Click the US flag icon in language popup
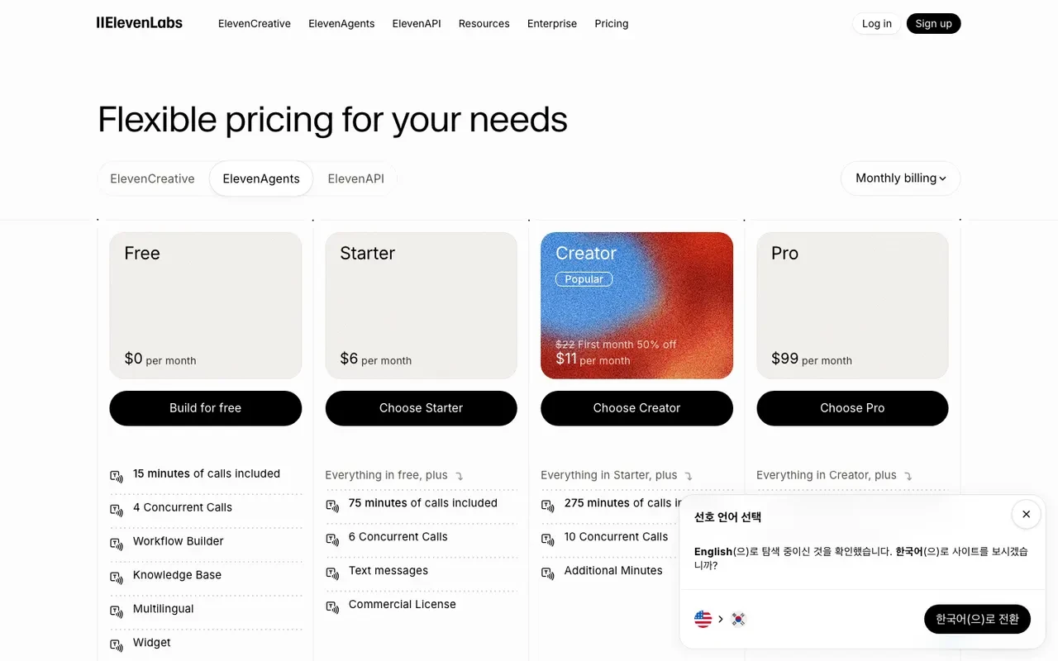The width and height of the screenshot is (1058, 661). (x=703, y=619)
